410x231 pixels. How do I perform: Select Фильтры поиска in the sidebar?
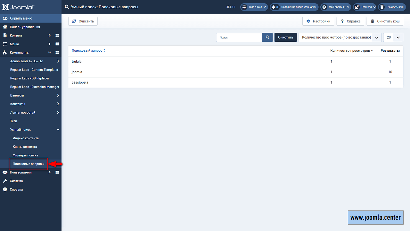tap(25, 155)
